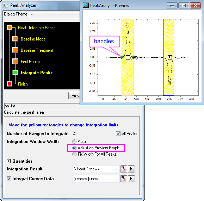Image resolution: width=204 pixels, height=201 pixels.
Task: Select the Auto integration width option
Action: click(x=74, y=142)
